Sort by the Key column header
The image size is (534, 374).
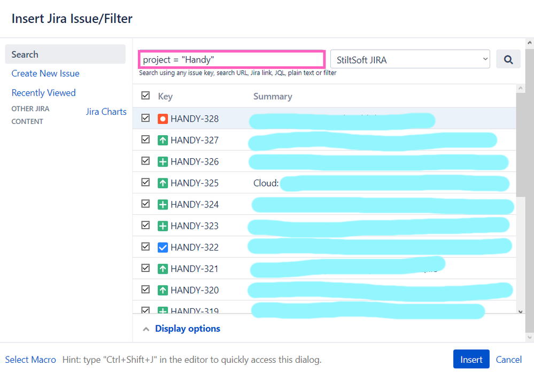point(165,97)
